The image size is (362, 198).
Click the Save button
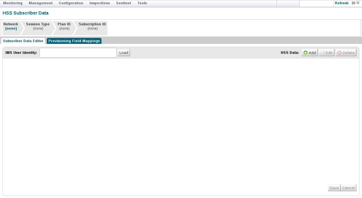(334, 187)
